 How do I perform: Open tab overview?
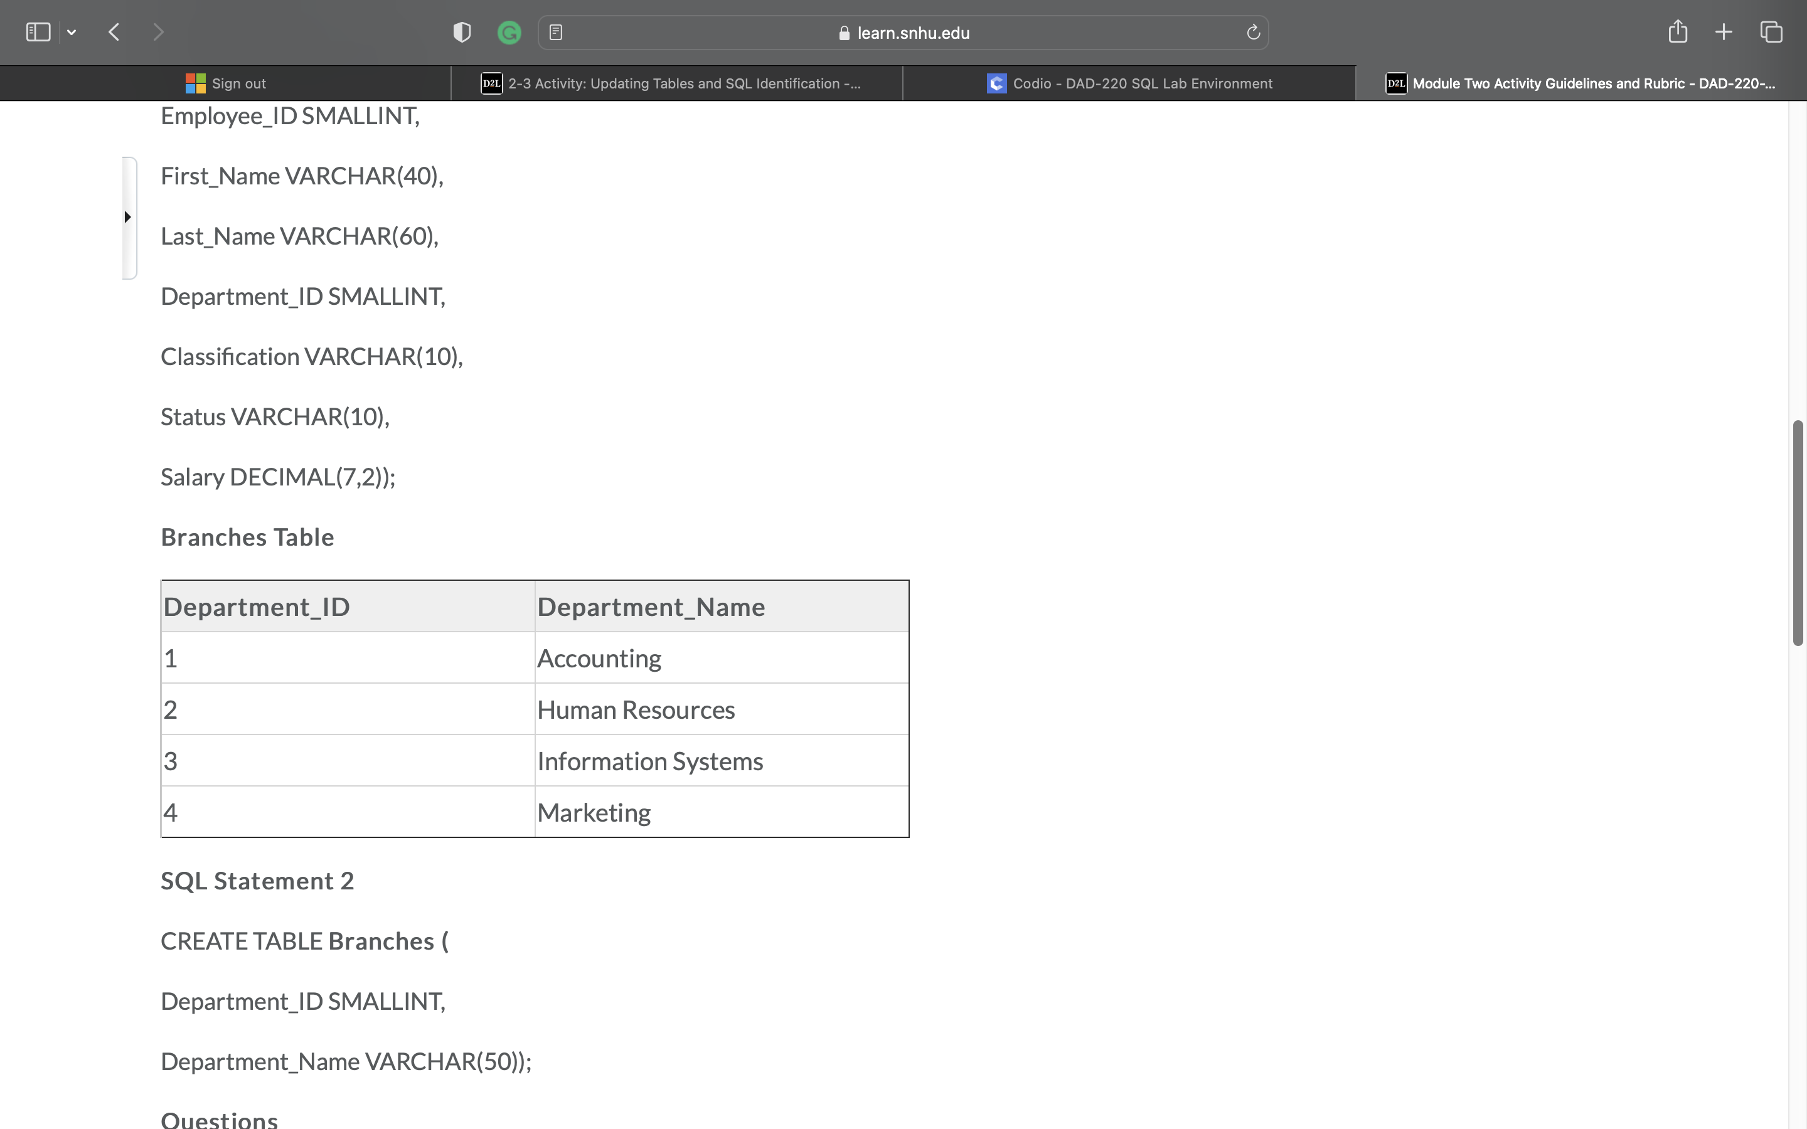[x=1771, y=32]
